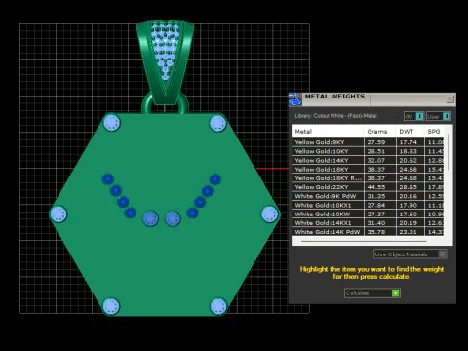468x351 pixels.
Task: Select the far-left corner gem on hexagon
Action: tap(58, 214)
